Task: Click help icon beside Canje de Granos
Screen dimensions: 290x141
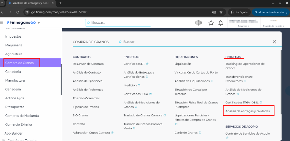Action: pos(200,133)
